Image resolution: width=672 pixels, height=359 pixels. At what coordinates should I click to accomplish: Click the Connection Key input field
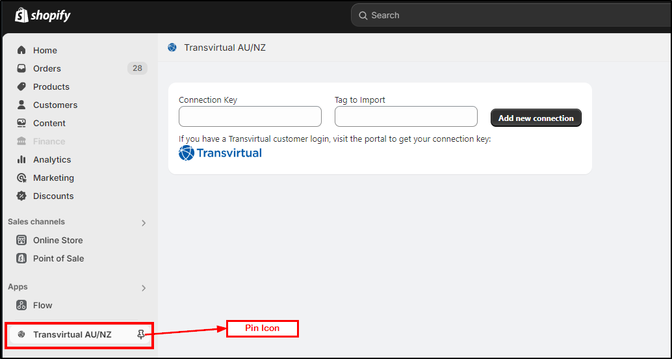[x=250, y=116]
